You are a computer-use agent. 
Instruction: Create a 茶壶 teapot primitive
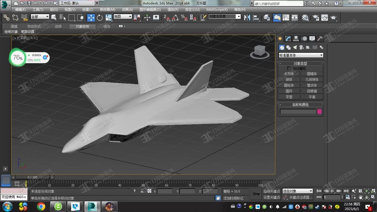click(x=289, y=97)
